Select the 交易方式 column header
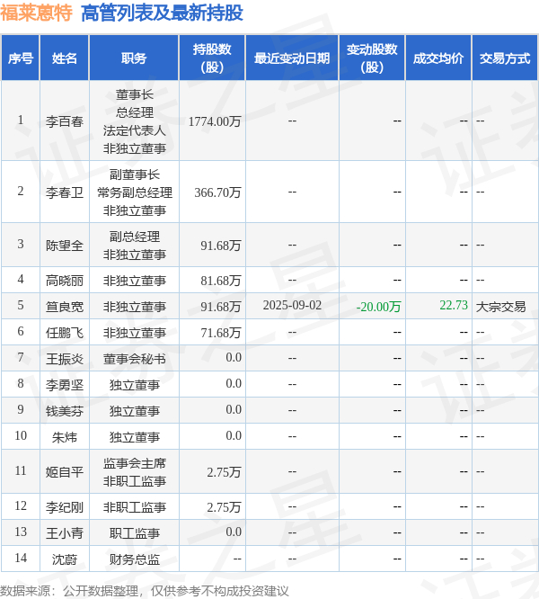This screenshot has height=599, width=539. click(x=505, y=58)
